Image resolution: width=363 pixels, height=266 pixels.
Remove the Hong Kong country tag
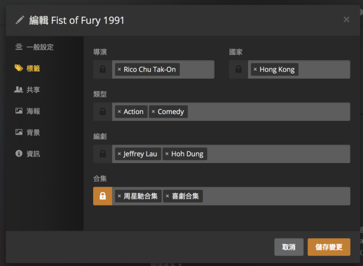click(255, 69)
